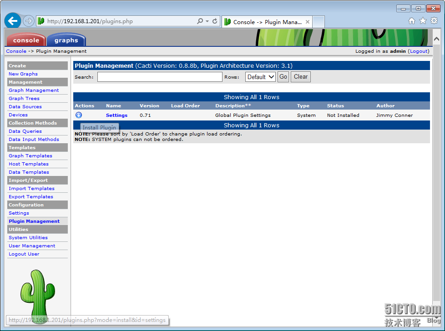The width and height of the screenshot is (445, 331).
Task: Open Graph Trees in sidebar
Action: click(x=24, y=98)
